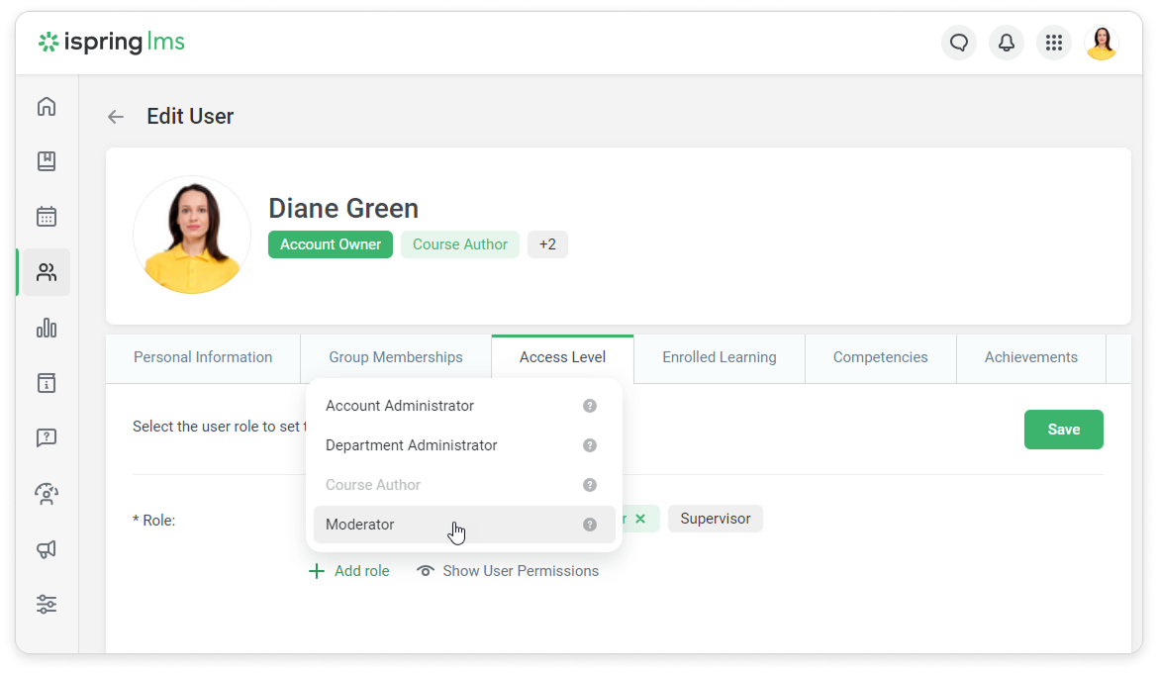Select Moderator from the role dropdown
Screen dimensions: 1158x673
(360, 525)
